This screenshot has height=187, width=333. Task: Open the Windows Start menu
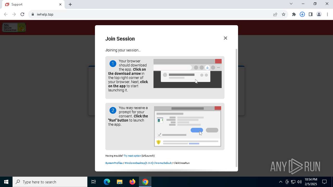[6, 182]
